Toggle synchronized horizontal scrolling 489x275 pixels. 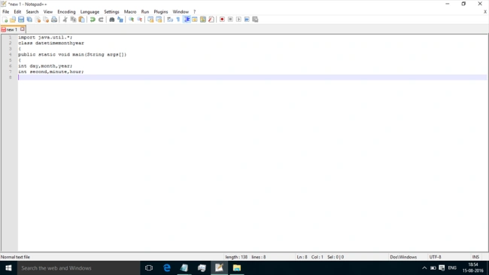coord(159,20)
